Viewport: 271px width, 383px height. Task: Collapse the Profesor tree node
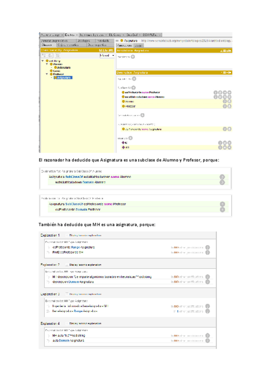[47, 74]
